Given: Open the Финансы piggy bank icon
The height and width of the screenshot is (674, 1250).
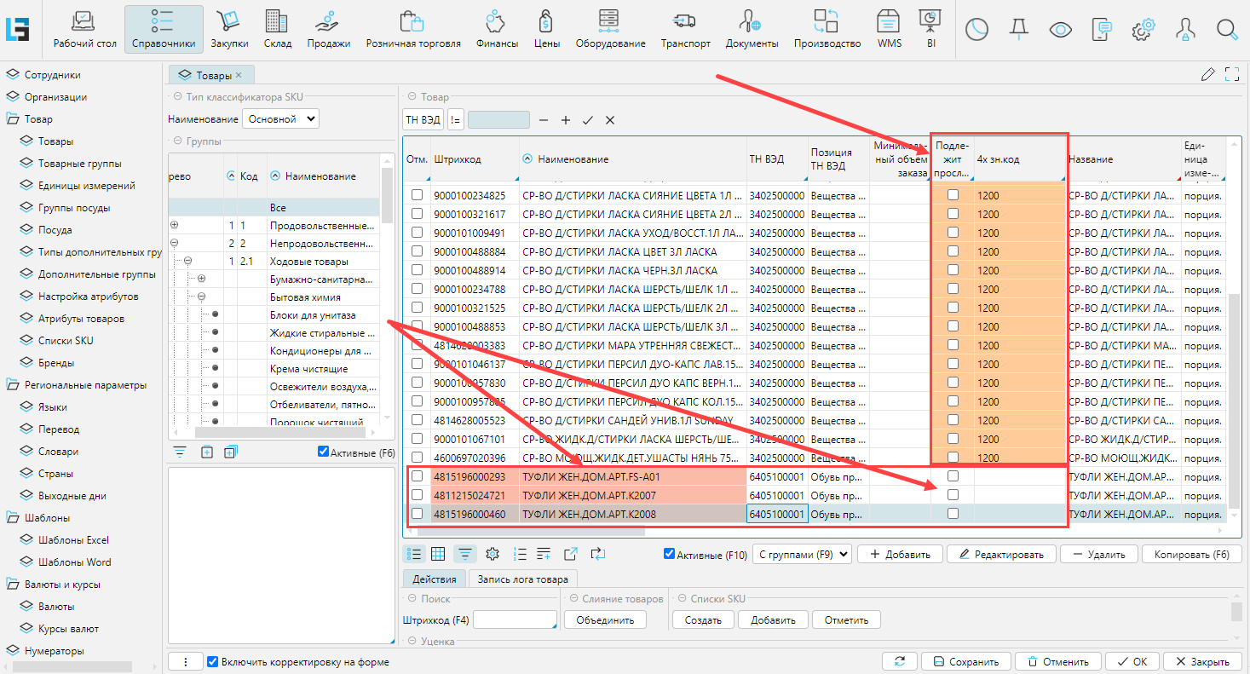Looking at the screenshot, I should [x=497, y=28].
